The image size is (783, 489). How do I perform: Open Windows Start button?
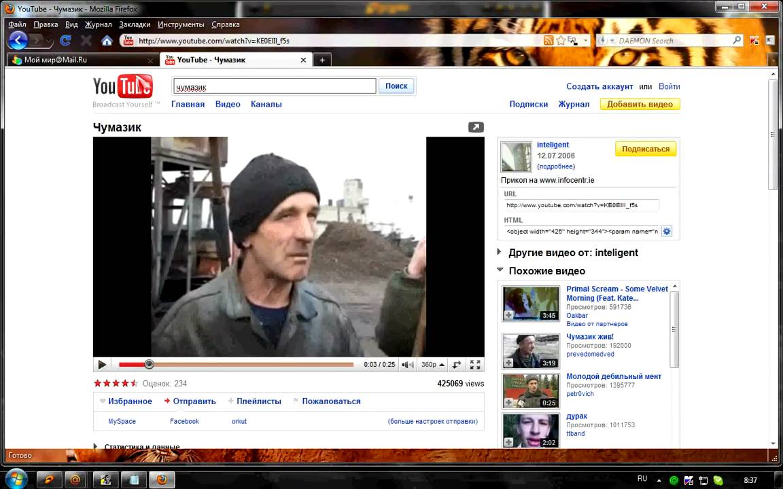pos(16,479)
